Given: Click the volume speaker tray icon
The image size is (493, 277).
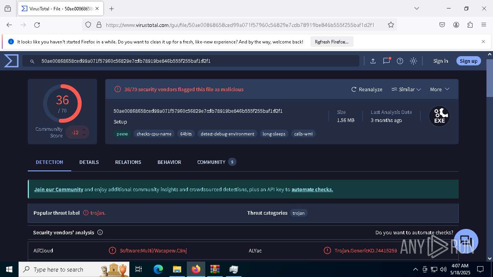Looking at the screenshot, I should point(443,269).
